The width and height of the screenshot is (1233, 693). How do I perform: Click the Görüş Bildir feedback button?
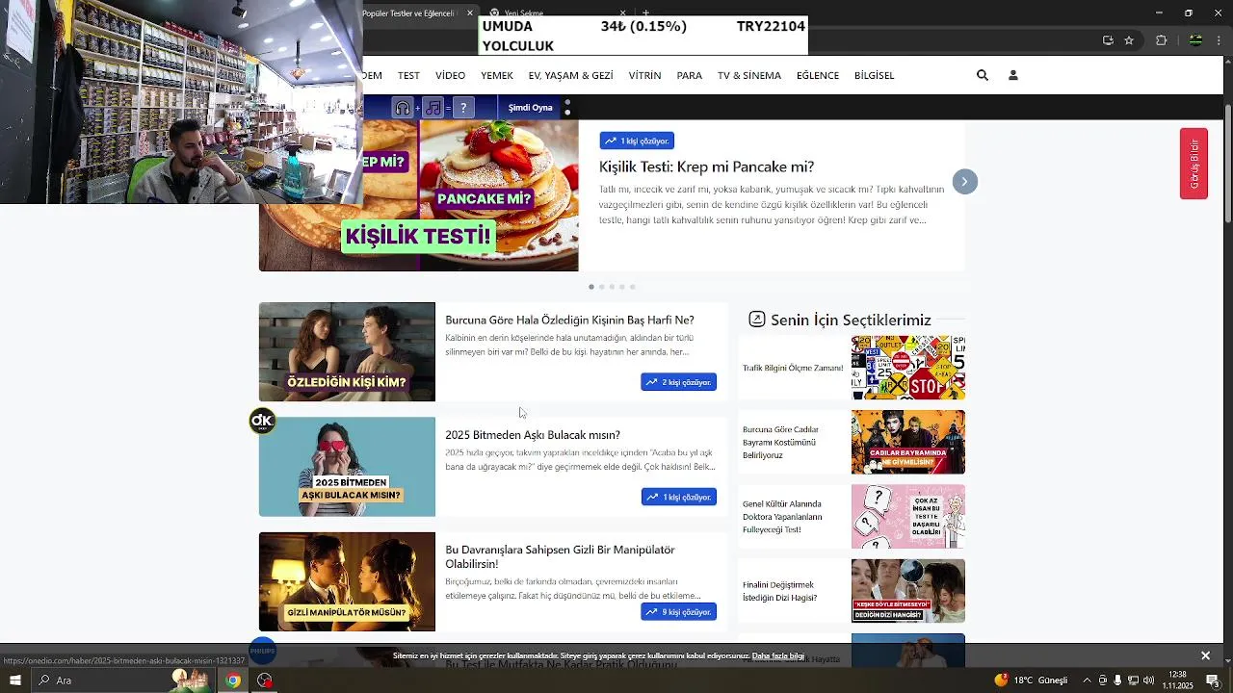tap(1194, 164)
